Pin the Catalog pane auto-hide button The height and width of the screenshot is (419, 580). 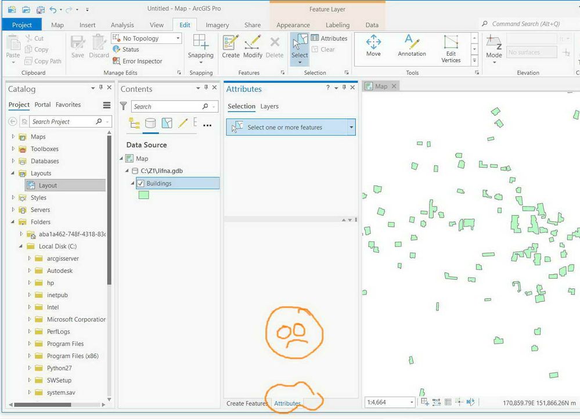tap(101, 87)
